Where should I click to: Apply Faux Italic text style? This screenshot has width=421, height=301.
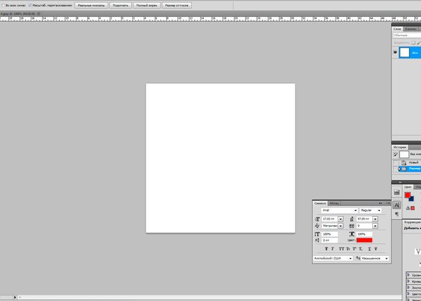(x=333, y=248)
